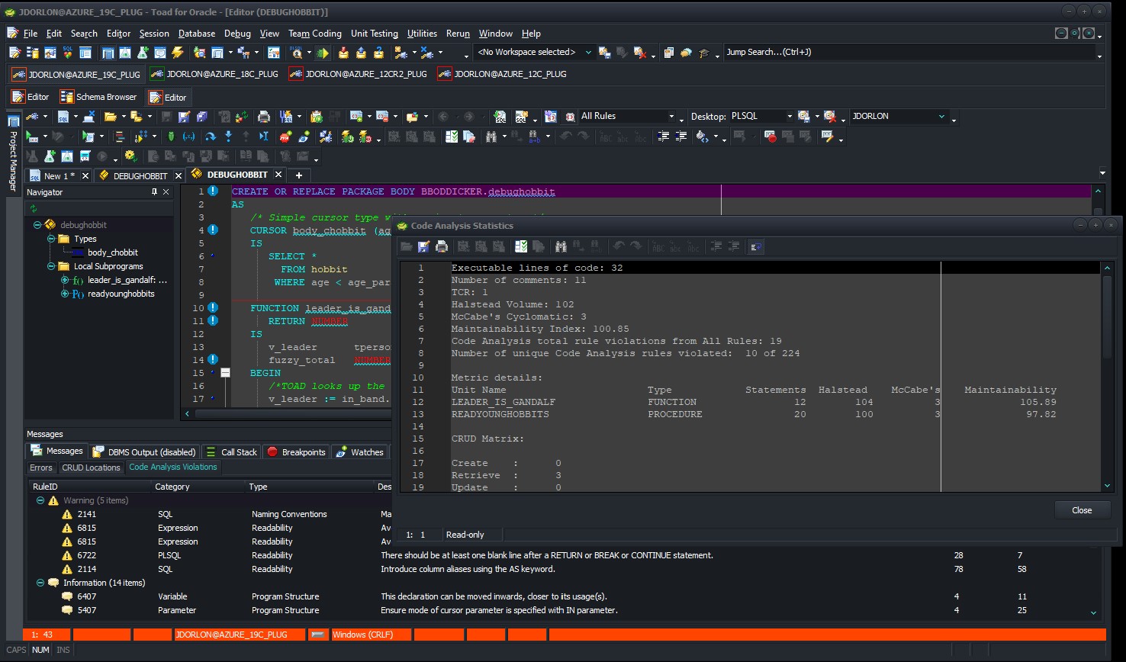
Task: Toggle the NUM indicator in the status bar
Action: [40, 649]
